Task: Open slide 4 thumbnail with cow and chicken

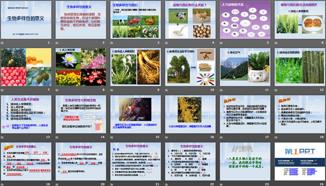Action: click(x=190, y=20)
